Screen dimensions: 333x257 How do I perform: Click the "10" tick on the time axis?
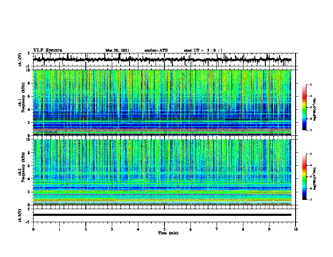[x=296, y=229]
